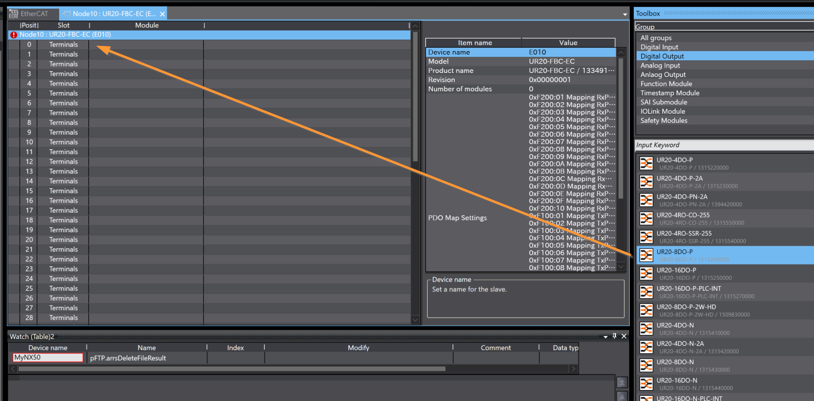Click the EtherCAT tab icon
The width and height of the screenshot is (814, 401).
point(14,14)
